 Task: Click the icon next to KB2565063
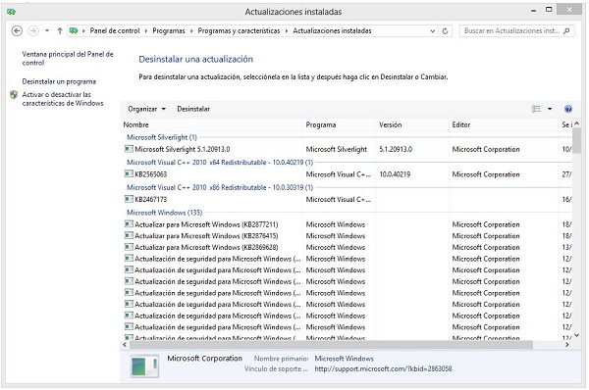pyautogui.click(x=129, y=174)
